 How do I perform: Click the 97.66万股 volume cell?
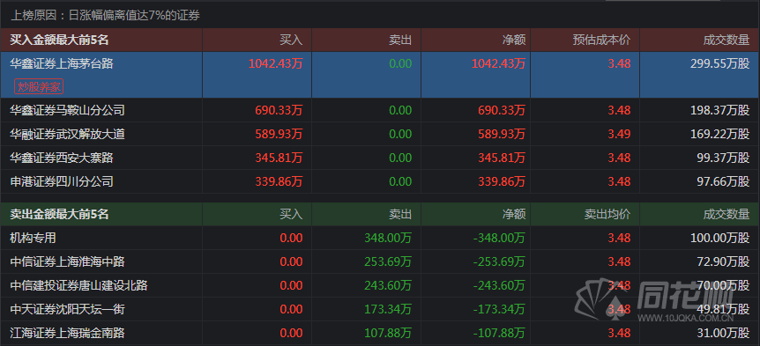(x=723, y=181)
